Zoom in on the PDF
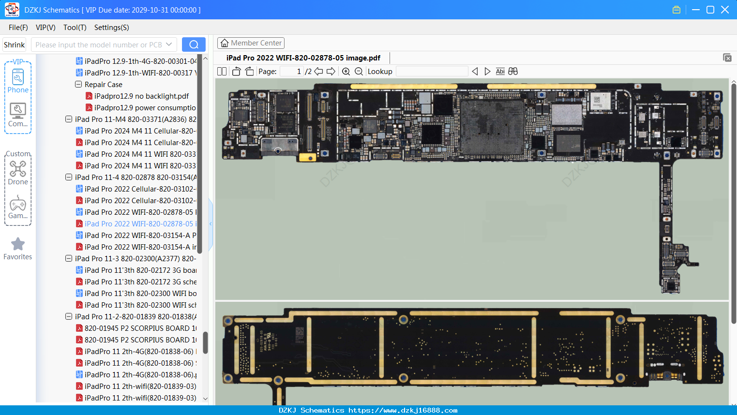737x415 pixels. [346, 72]
